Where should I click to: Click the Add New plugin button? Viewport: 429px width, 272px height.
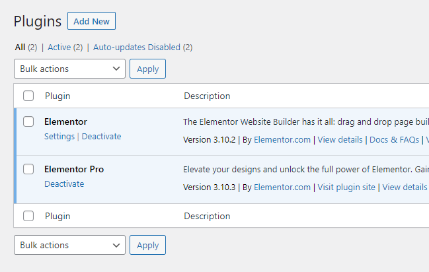(x=91, y=20)
